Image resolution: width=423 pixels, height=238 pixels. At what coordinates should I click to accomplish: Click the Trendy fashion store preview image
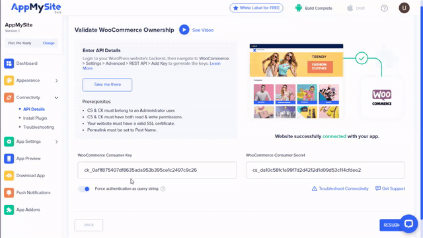296,81
